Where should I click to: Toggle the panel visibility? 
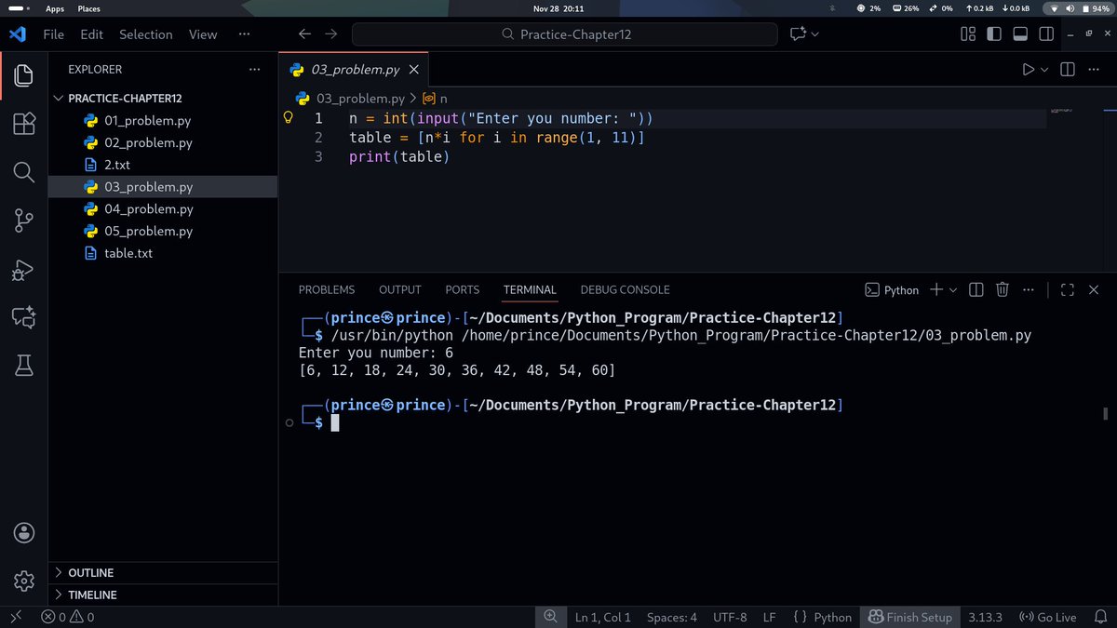click(1021, 33)
